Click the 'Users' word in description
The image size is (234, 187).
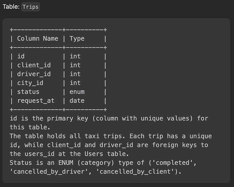[94, 154]
